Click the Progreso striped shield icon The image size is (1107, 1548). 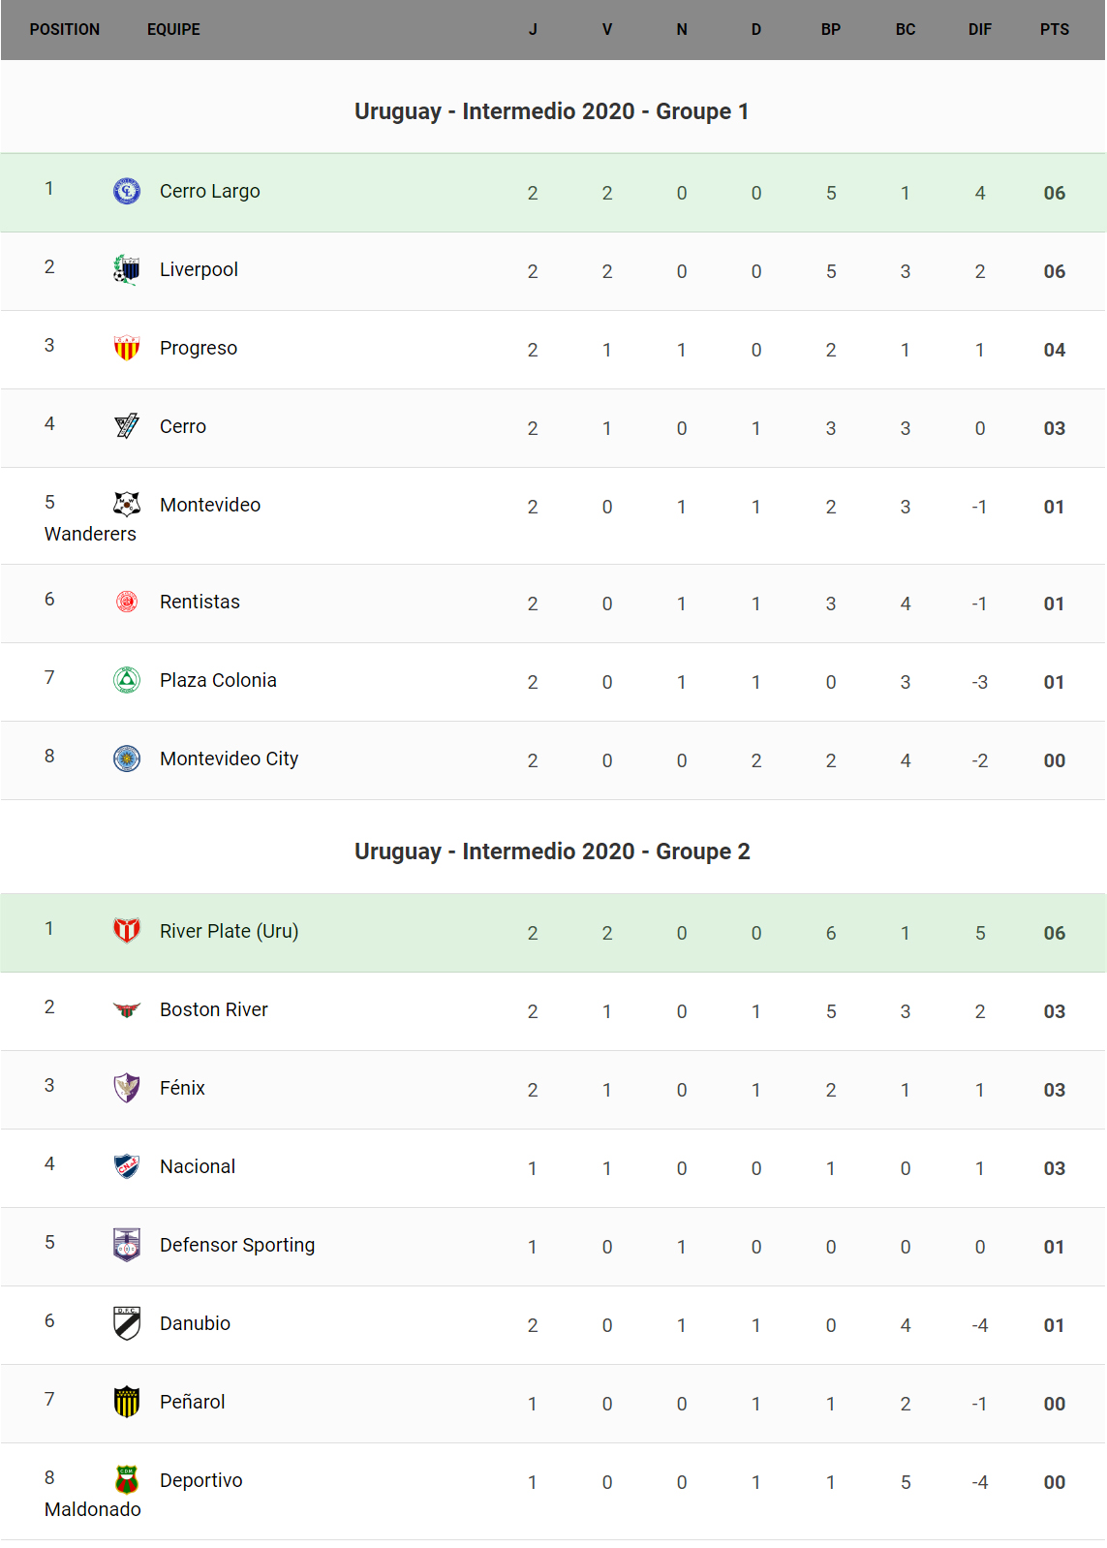point(127,348)
